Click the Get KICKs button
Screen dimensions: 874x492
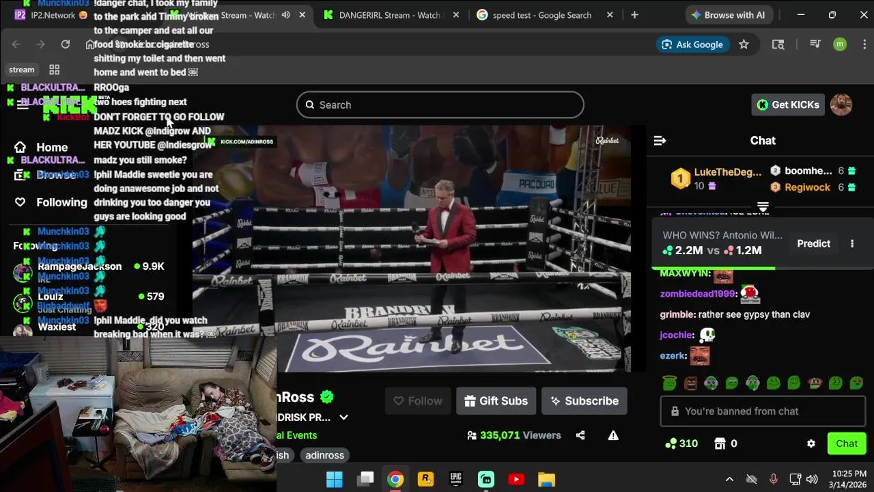coord(788,105)
